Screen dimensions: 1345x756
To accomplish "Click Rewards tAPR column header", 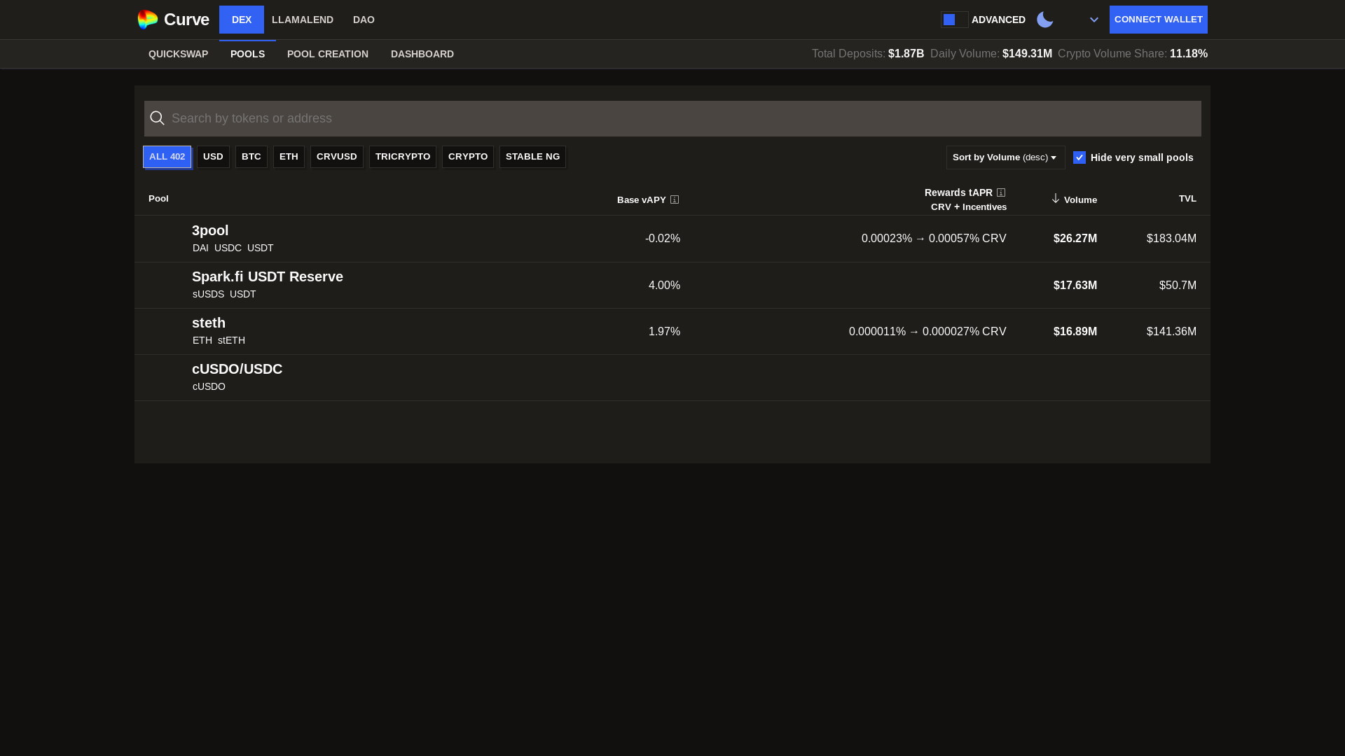I will pos(958,192).
